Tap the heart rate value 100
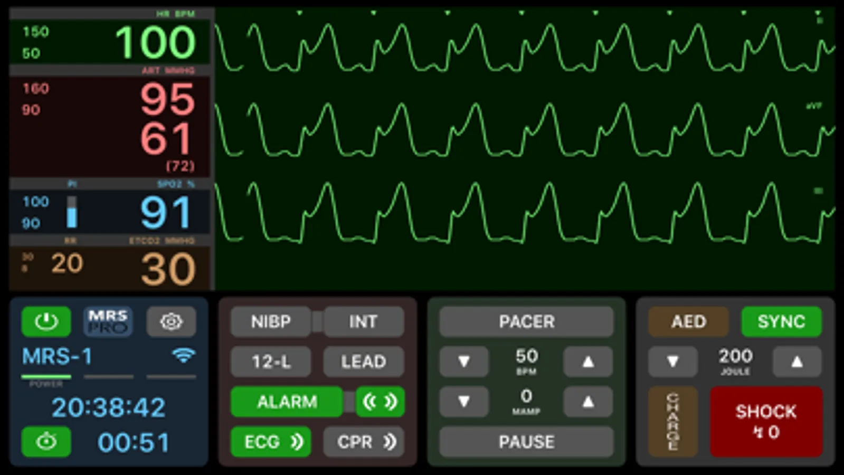This screenshot has width=844, height=475. (x=156, y=42)
